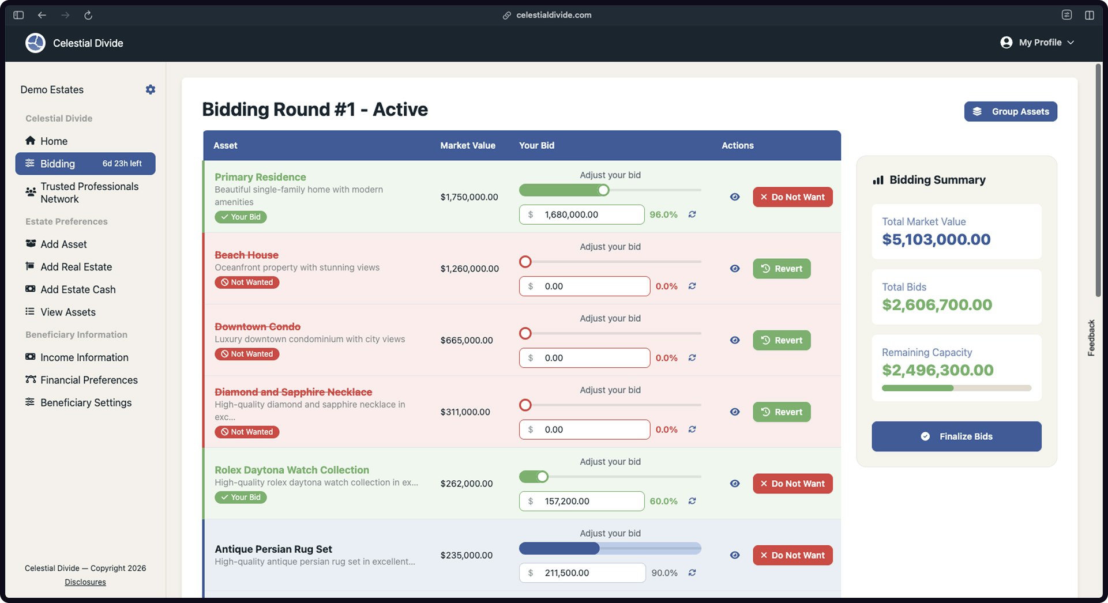Click split view icon in browser toolbar

point(1089,15)
